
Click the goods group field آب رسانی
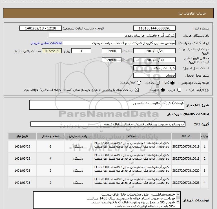[x=108, y=124]
